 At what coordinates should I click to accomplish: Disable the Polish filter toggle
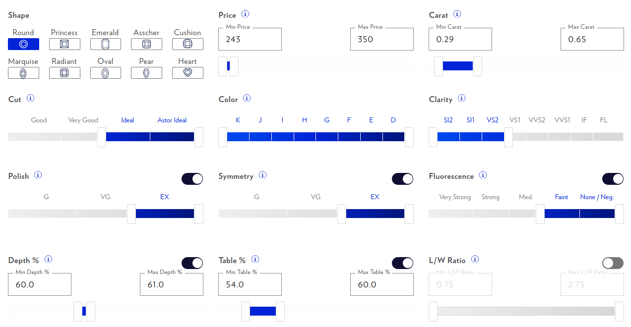click(192, 179)
